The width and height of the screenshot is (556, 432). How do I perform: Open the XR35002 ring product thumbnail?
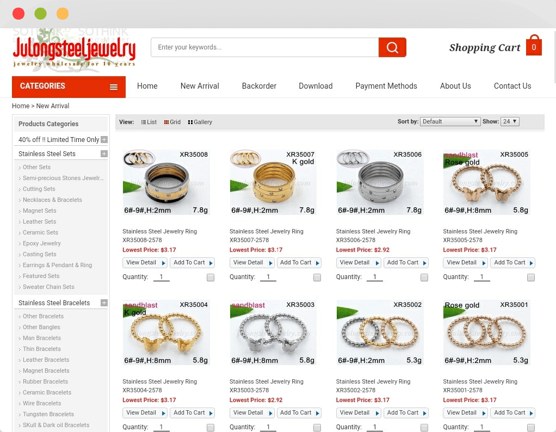tap(380, 332)
